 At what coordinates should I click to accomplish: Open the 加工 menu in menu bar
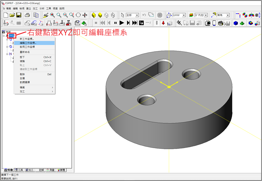click(x=35, y=8)
